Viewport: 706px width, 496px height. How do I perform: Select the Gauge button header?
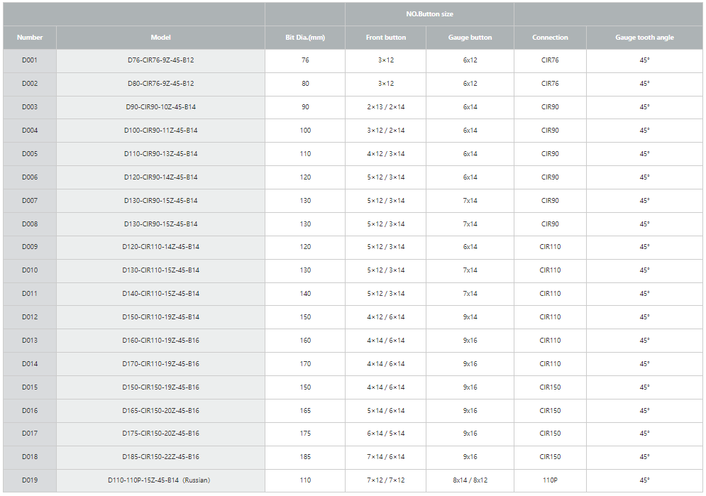point(470,38)
